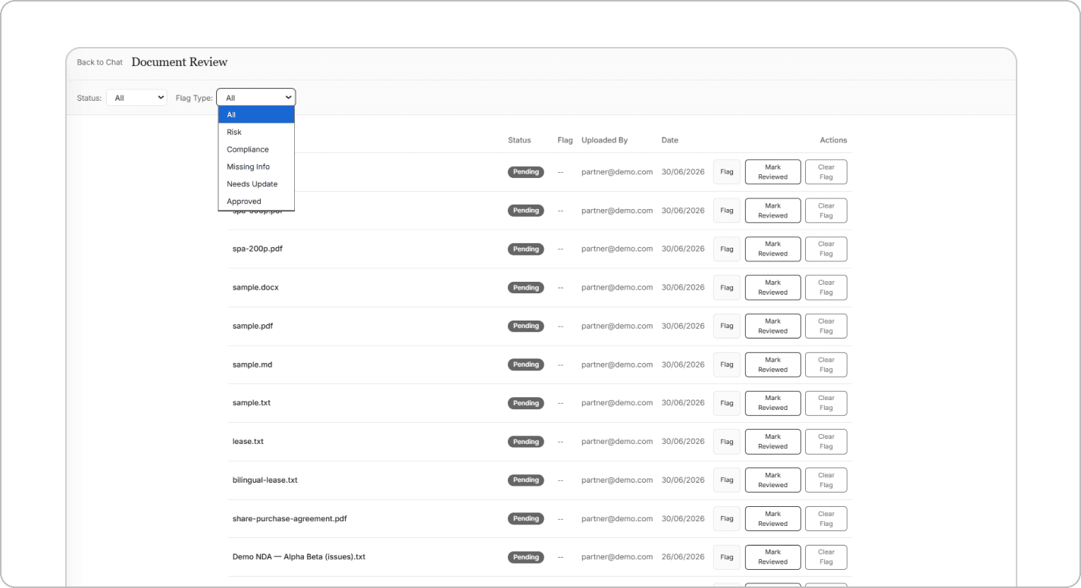Click the Status column header
The image size is (1081, 588).
tap(519, 140)
